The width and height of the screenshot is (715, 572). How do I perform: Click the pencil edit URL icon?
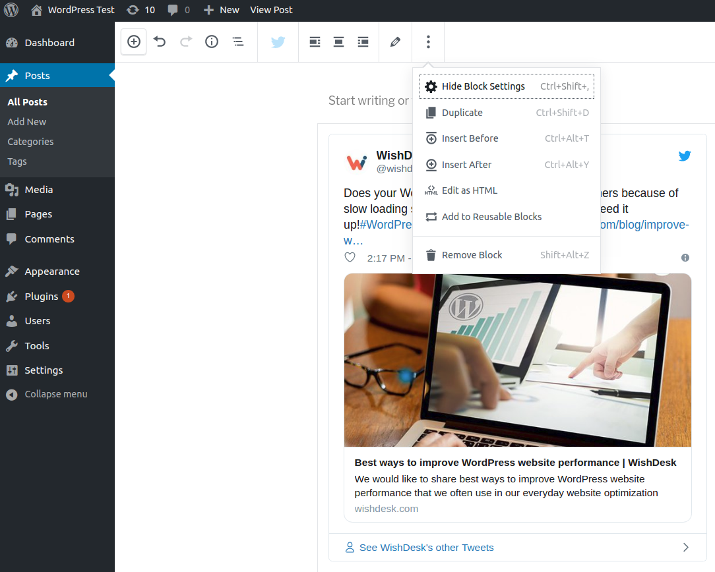click(395, 42)
